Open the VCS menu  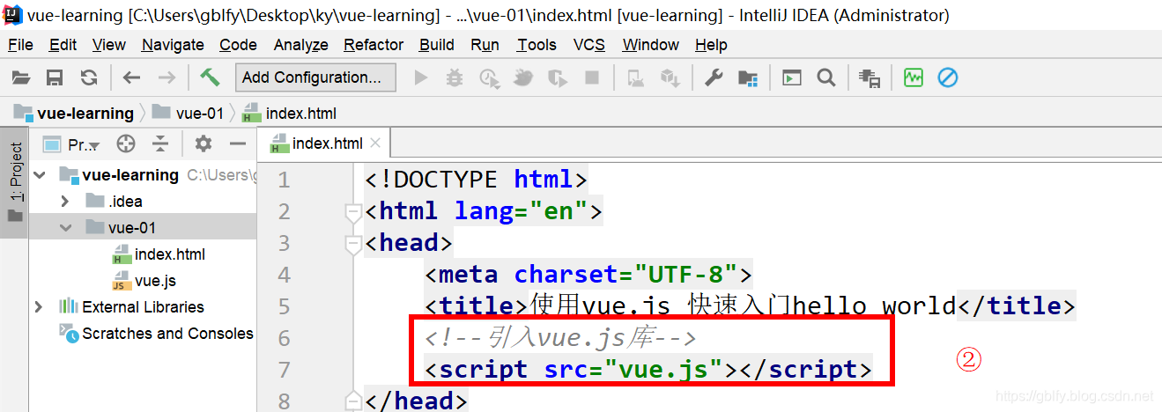pyautogui.click(x=589, y=45)
